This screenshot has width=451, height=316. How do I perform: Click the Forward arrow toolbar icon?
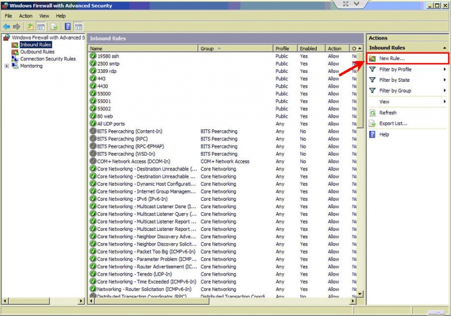[17, 27]
